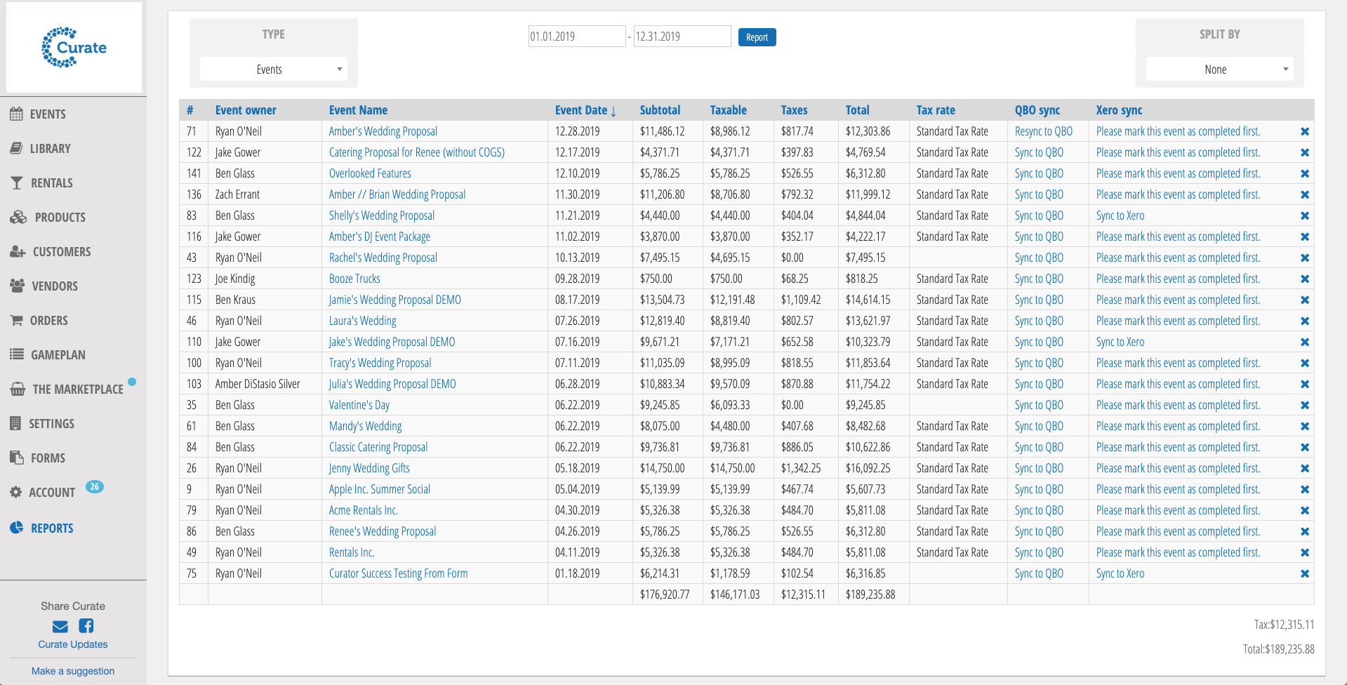
Task: Click the Products icon in sidebar
Action: 18,217
